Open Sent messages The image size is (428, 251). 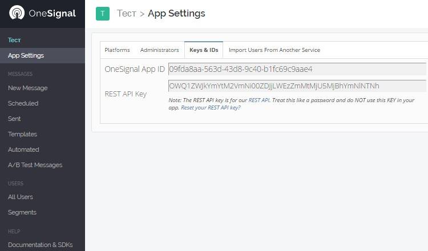pyautogui.click(x=14, y=119)
